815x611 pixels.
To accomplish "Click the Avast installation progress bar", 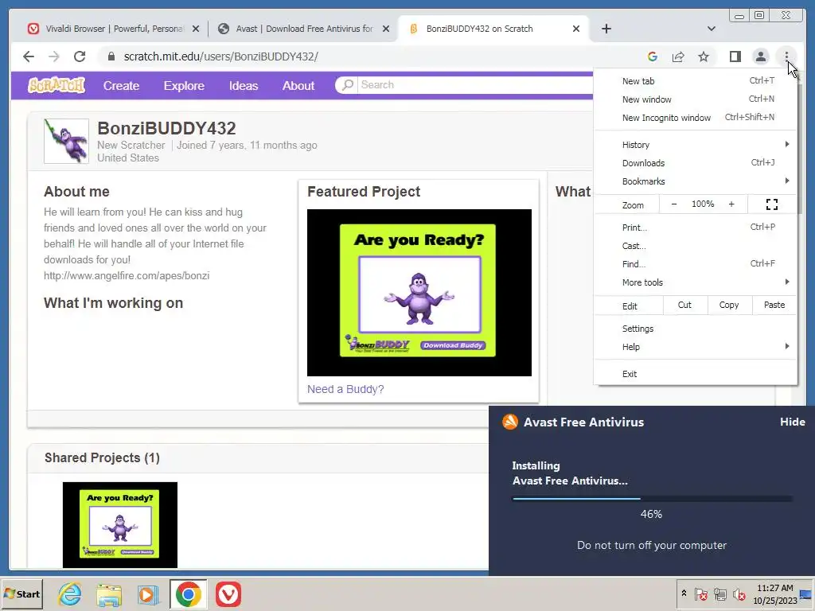I will coord(653,499).
